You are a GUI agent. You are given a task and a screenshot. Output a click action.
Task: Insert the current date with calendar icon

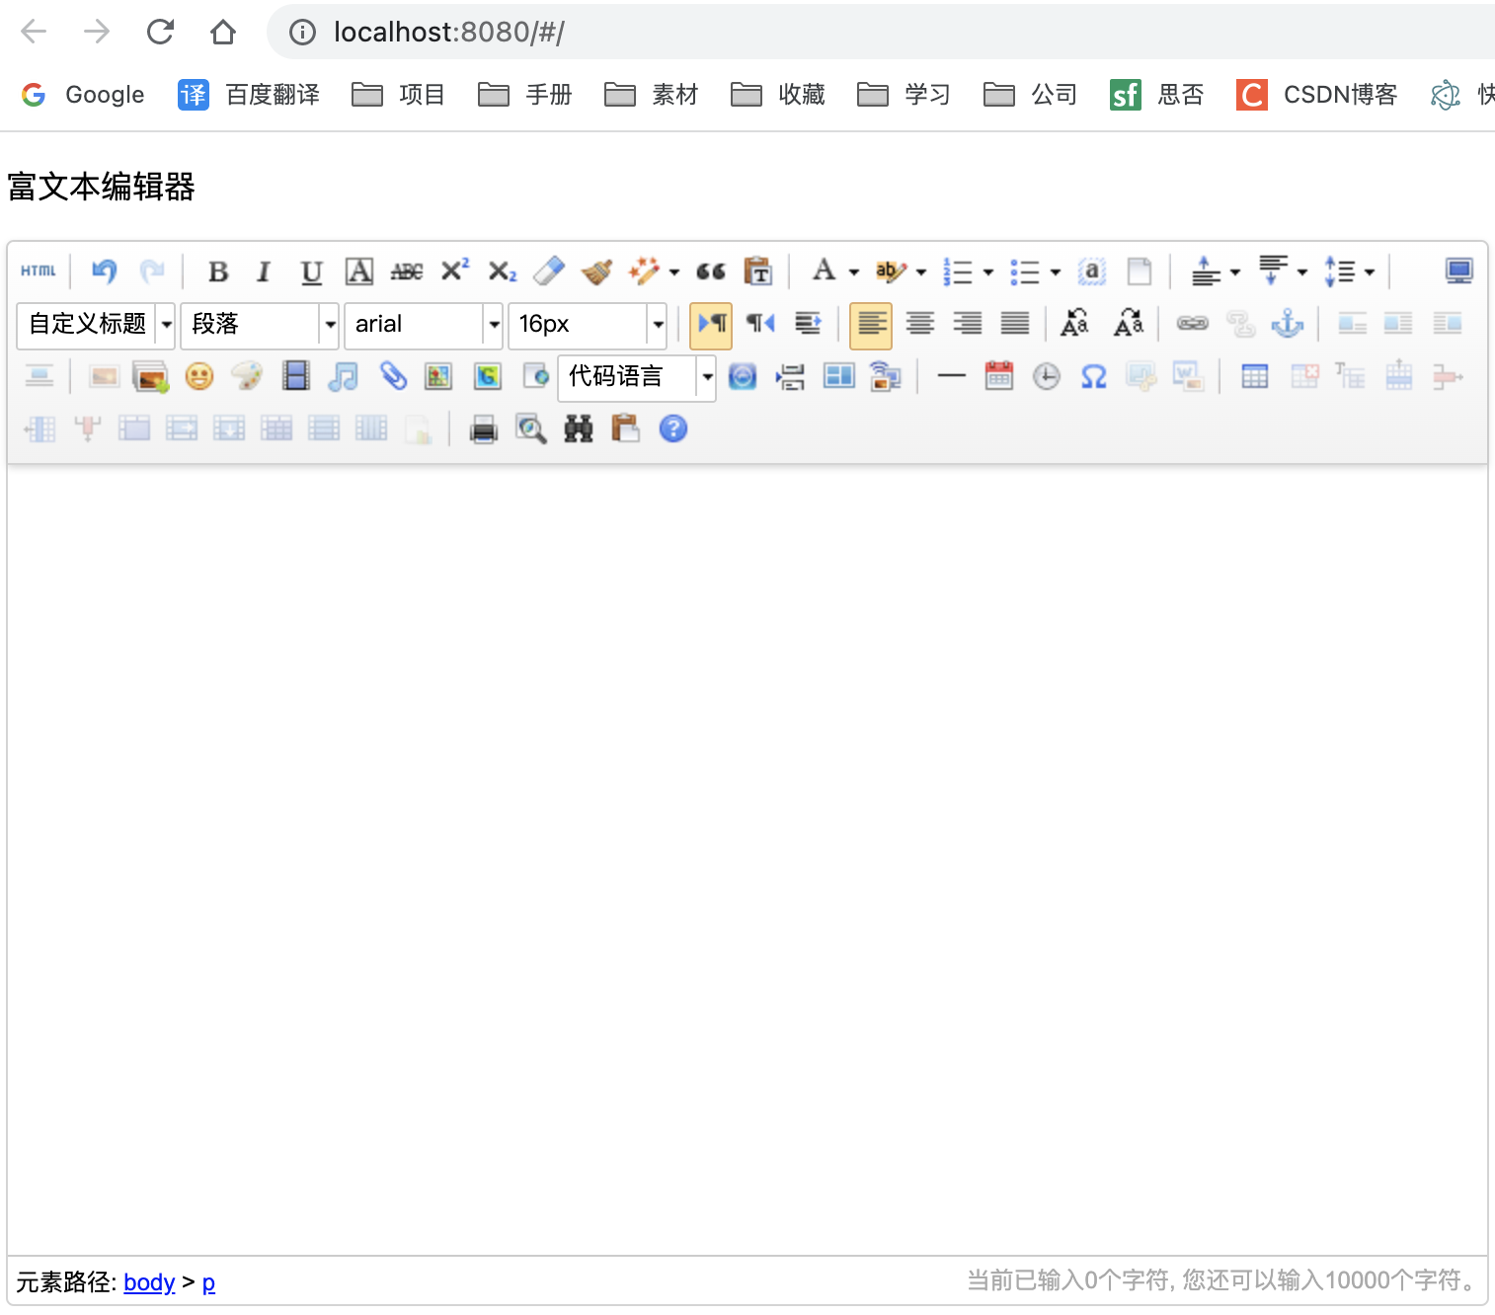pyautogui.click(x=999, y=376)
